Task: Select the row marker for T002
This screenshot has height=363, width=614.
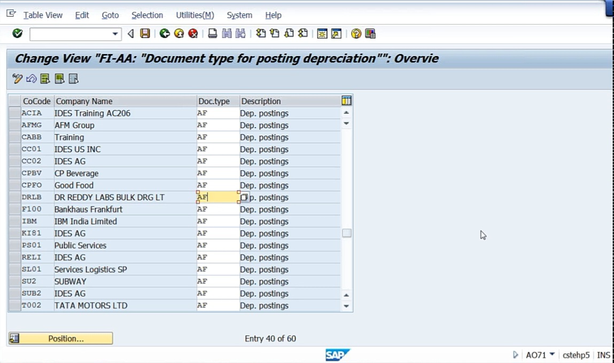Action: coord(15,305)
